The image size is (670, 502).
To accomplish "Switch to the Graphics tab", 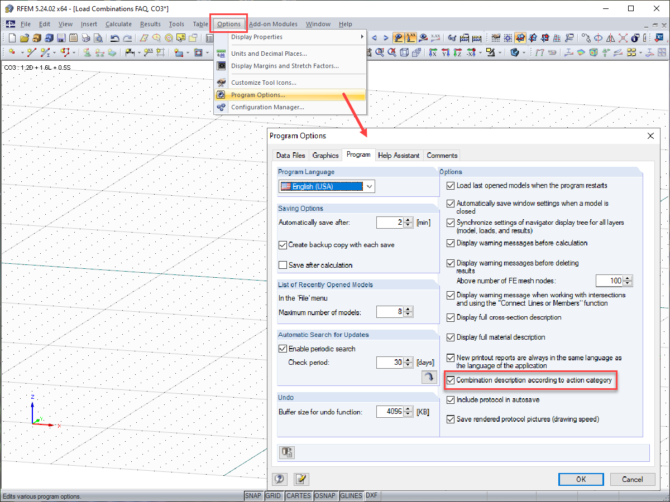I will [326, 155].
